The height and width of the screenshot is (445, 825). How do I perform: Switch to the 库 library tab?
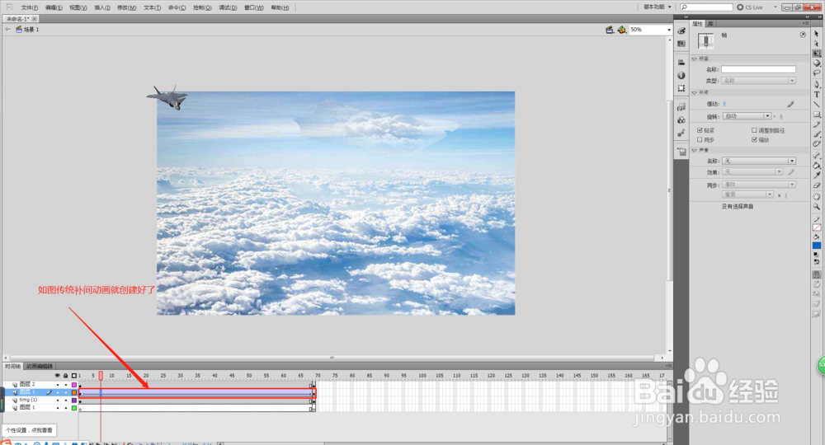[x=710, y=24]
